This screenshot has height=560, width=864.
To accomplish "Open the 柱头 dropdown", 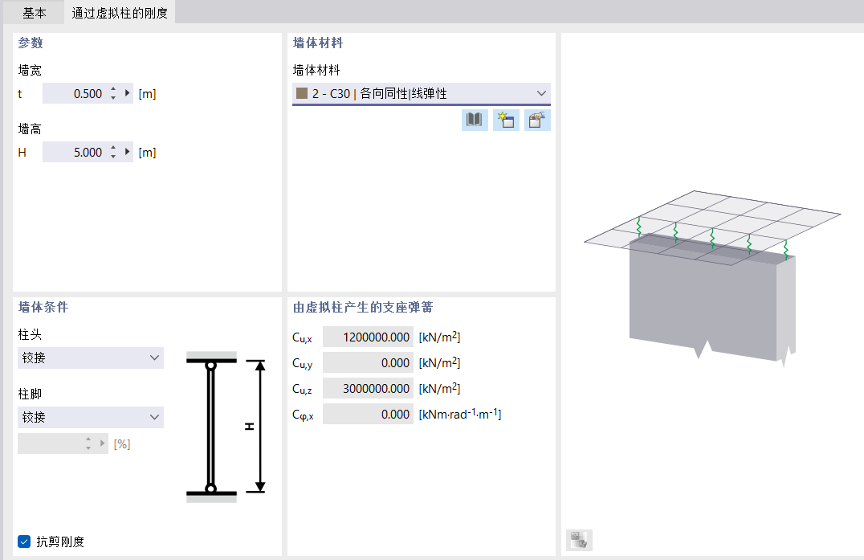I will pyautogui.click(x=90, y=358).
